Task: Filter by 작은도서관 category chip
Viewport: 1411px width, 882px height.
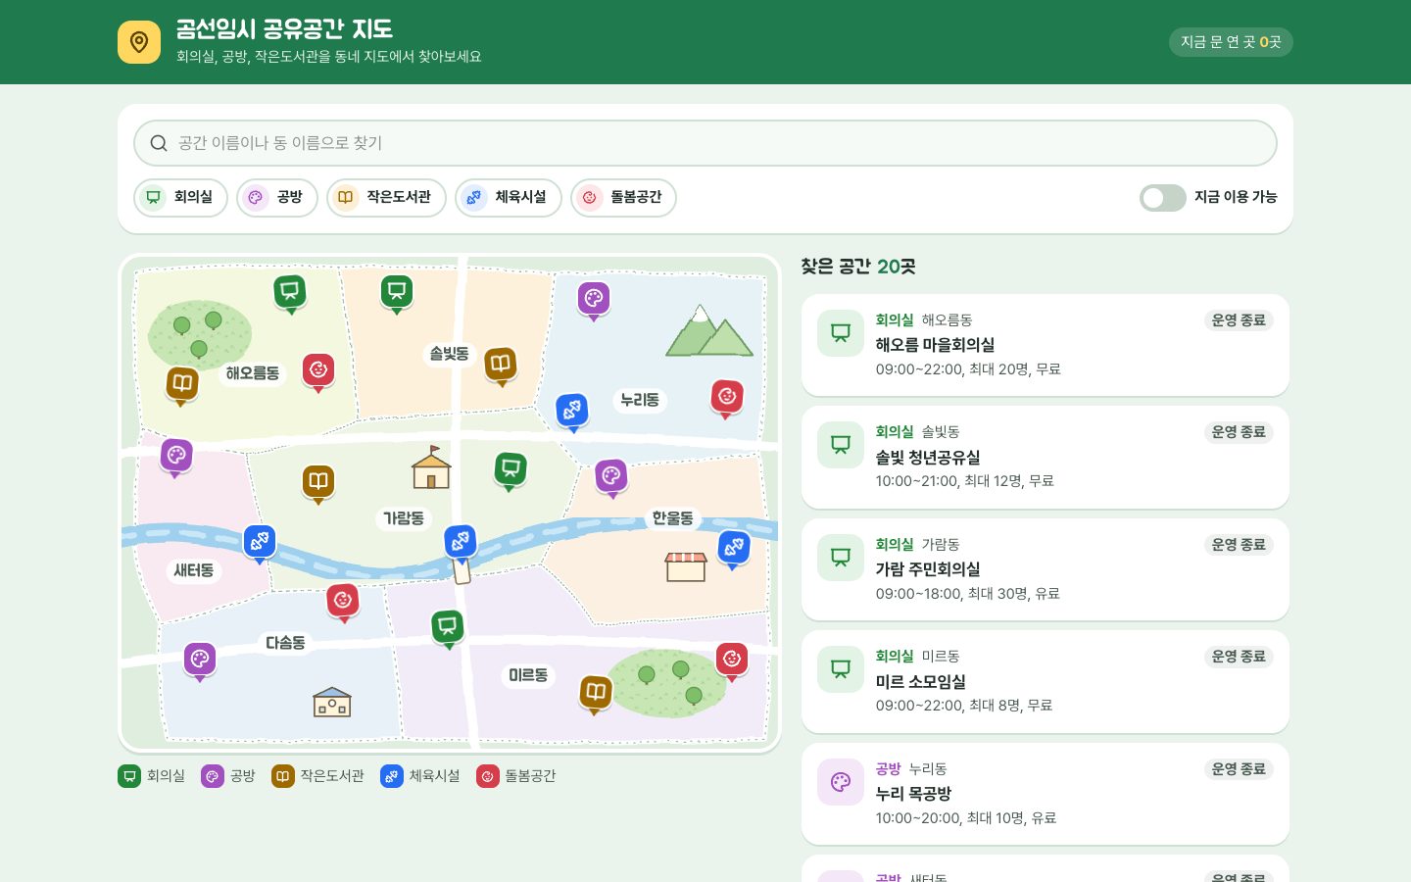Action: 386,197
